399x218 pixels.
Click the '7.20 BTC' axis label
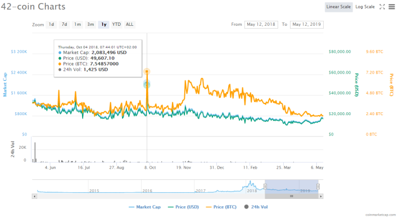tap(375, 72)
